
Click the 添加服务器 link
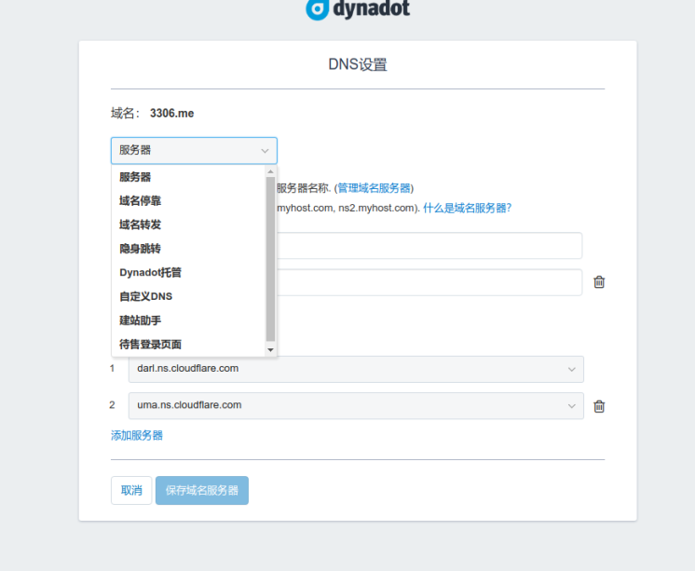click(137, 435)
